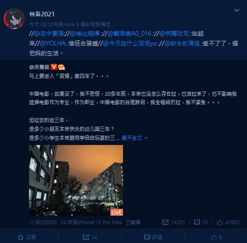Click the orange V verified badge

pyautogui.click(x=54, y=67)
